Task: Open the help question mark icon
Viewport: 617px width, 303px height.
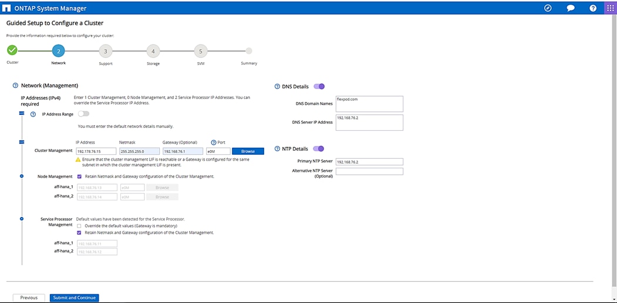Action: click(x=593, y=8)
